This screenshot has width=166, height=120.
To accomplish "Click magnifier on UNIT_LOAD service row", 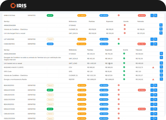I will tap(161, 63).
